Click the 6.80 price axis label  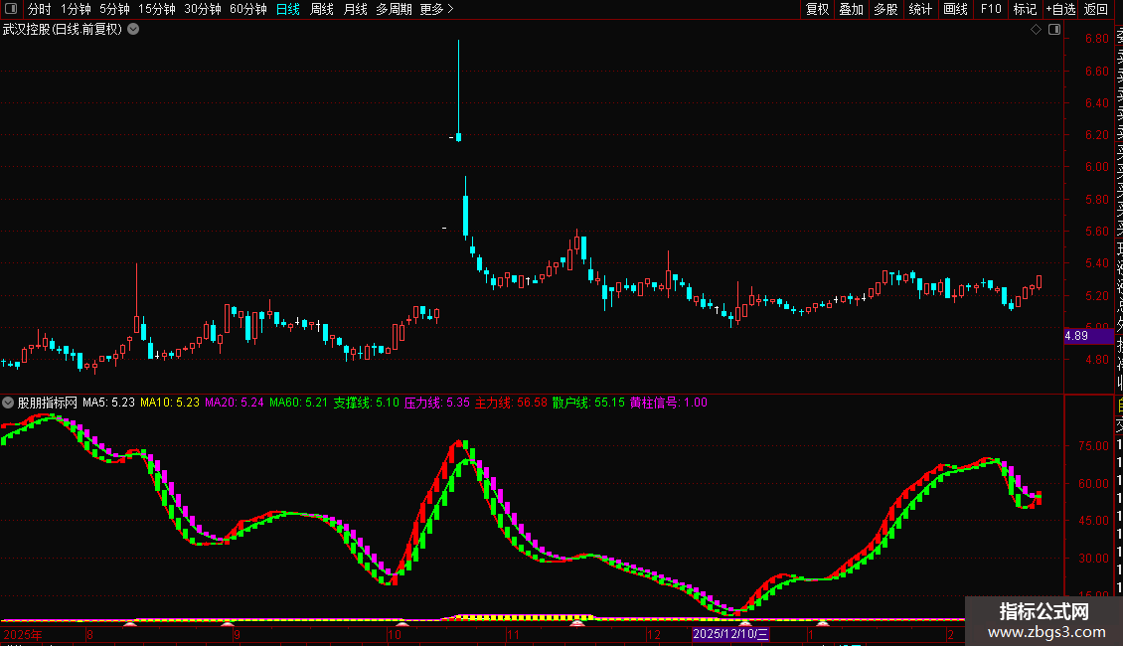click(1096, 39)
